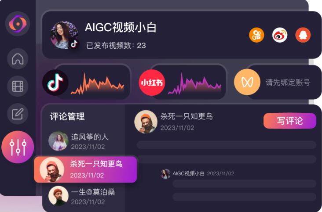Click the app logo in the sidebar
The image size is (322, 212).
(x=18, y=24)
